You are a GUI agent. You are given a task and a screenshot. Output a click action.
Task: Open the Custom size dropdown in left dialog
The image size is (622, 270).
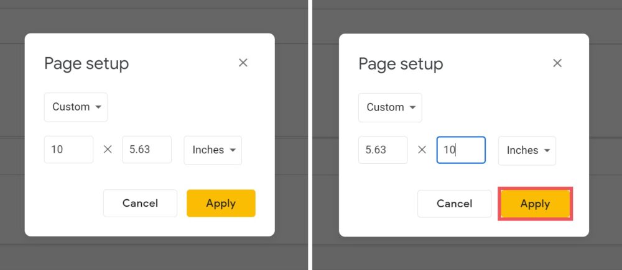76,107
